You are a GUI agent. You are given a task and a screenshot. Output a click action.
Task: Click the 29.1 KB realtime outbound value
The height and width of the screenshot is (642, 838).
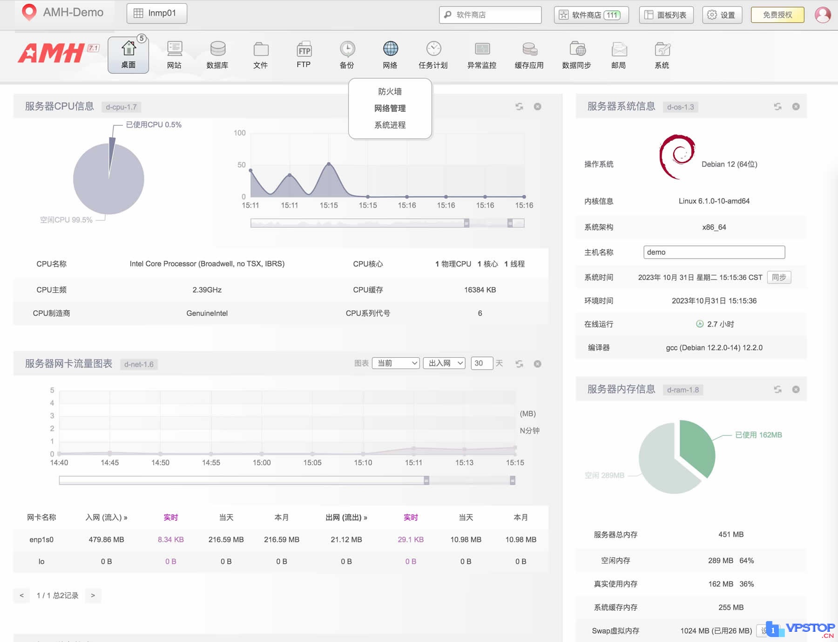(411, 540)
